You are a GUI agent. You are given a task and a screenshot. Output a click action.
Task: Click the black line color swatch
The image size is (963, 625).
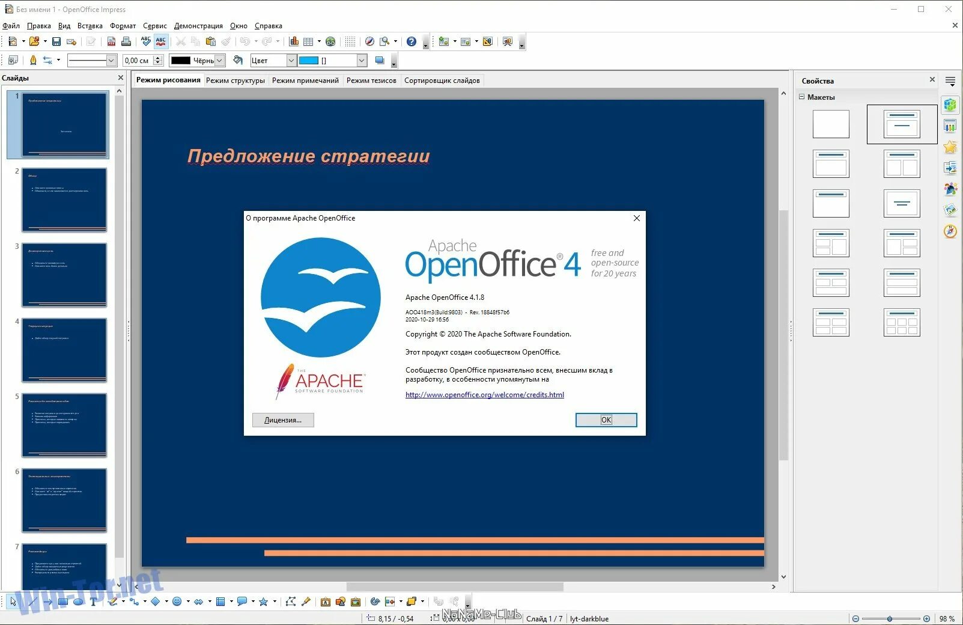[180, 60]
